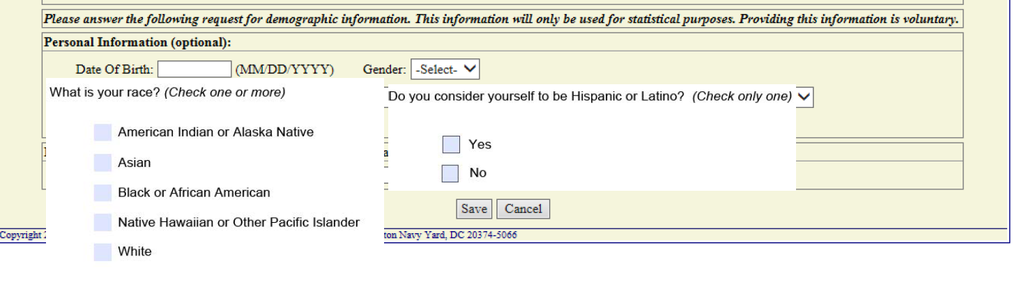This screenshot has width=1017, height=291.
Task: Click the 'What is your race?' question text
Action: click(167, 93)
